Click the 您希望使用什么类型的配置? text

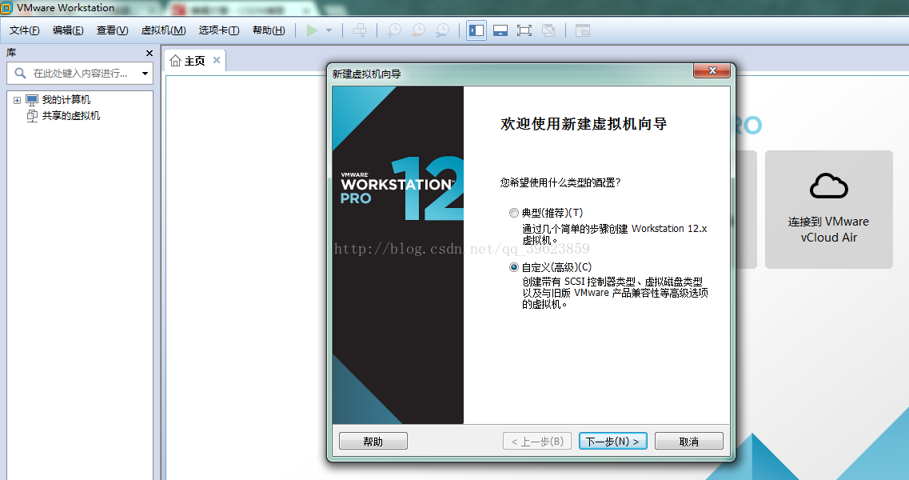click(560, 182)
